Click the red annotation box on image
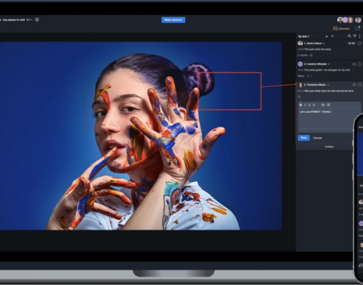The height and width of the screenshot is (285, 363). point(230,91)
